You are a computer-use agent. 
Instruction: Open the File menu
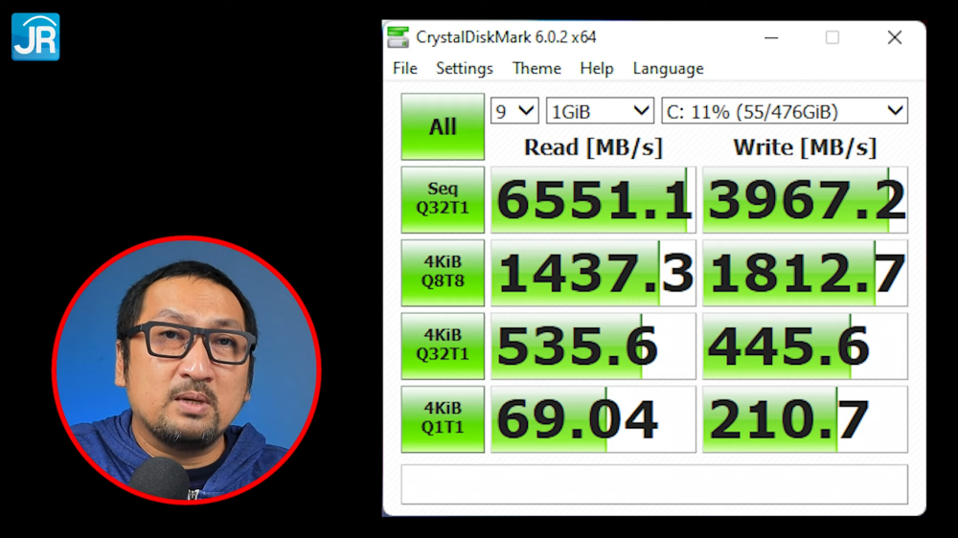click(405, 69)
